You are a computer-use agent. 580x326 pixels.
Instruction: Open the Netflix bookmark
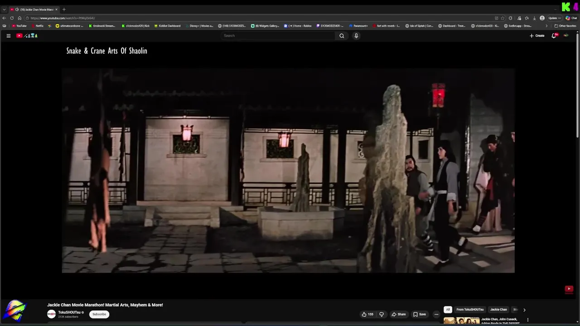(38, 26)
